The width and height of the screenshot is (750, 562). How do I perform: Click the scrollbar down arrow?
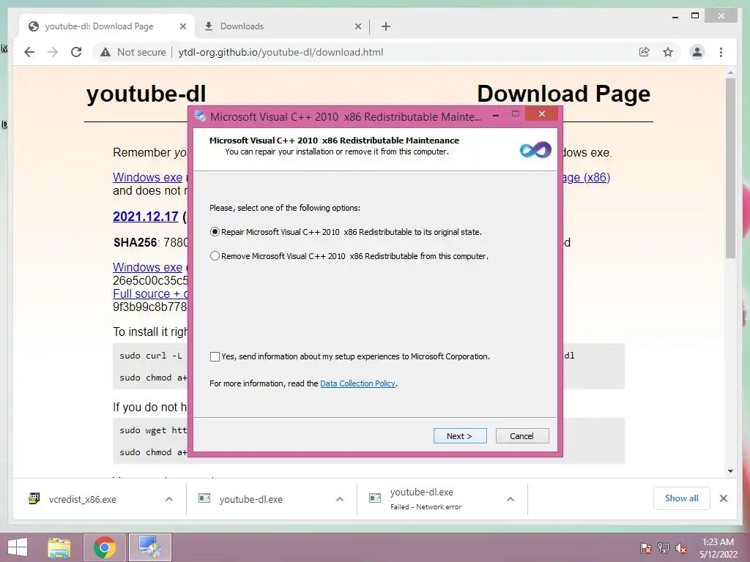pos(730,471)
